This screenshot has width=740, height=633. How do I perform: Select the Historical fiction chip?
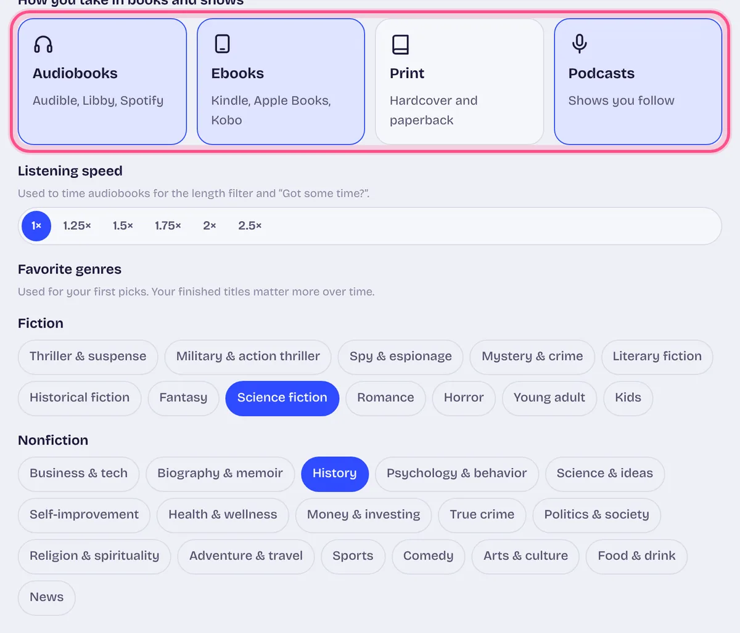80,398
